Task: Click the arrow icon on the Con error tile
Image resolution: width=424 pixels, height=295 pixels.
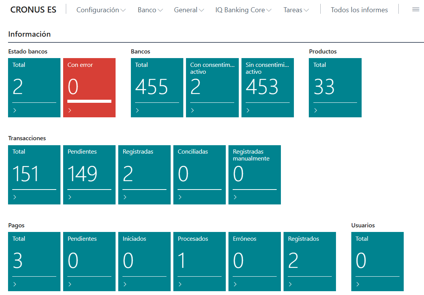Action: [70, 110]
